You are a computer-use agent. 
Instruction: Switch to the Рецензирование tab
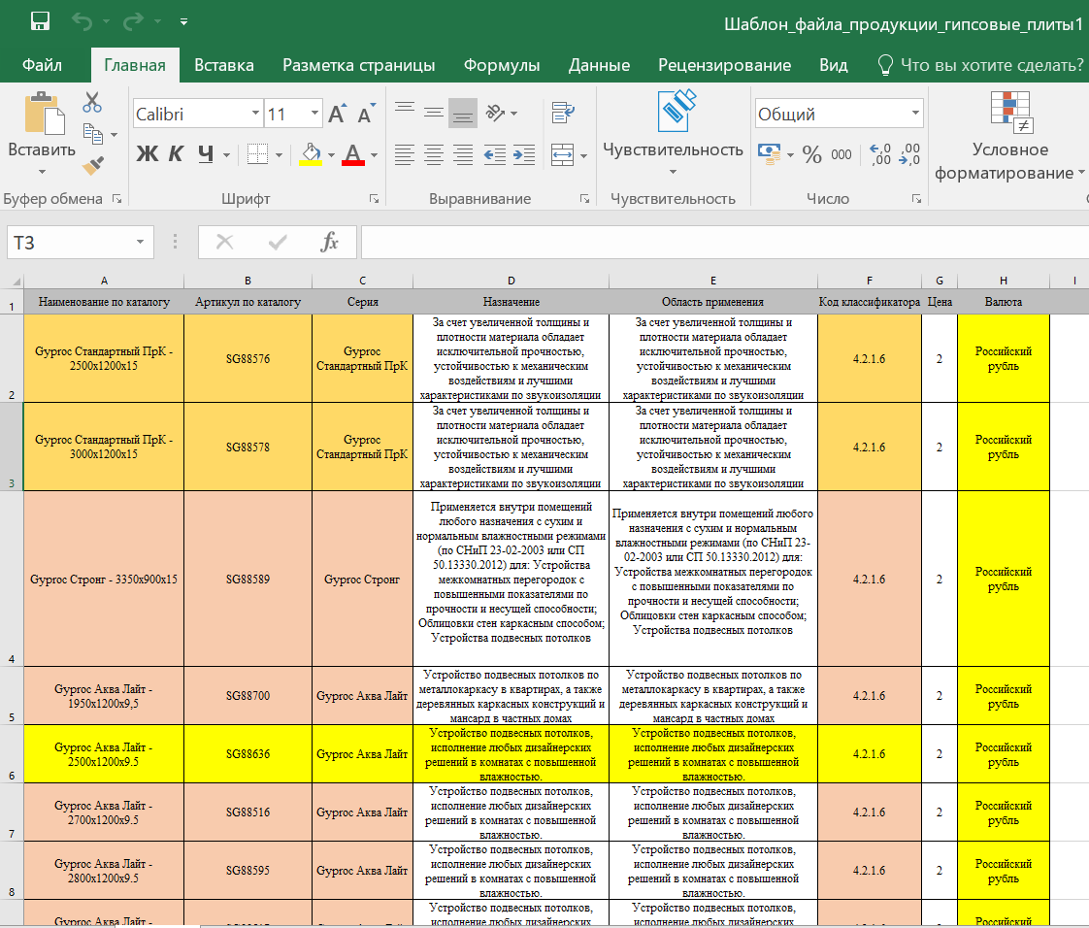pyautogui.click(x=724, y=65)
